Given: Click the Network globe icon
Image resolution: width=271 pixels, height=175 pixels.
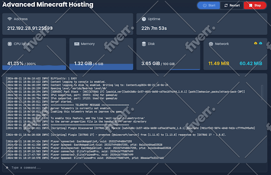Looking at the screenshot, I should (211, 44).
